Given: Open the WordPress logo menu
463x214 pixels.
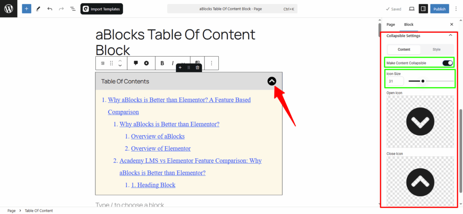Looking at the screenshot, I should click(9, 9).
